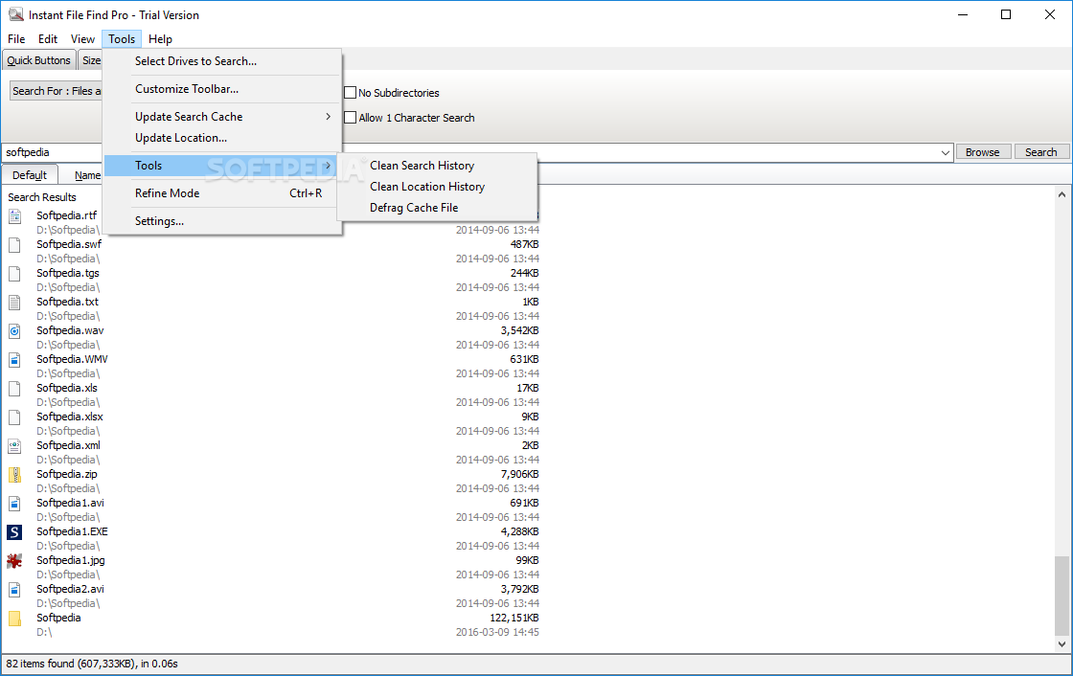1073x676 pixels.
Task: Toggle Allow 1 Character Search checkbox
Action: pos(351,118)
